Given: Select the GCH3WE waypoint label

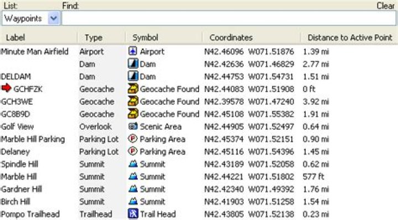Looking at the screenshot, I should 17,102.
